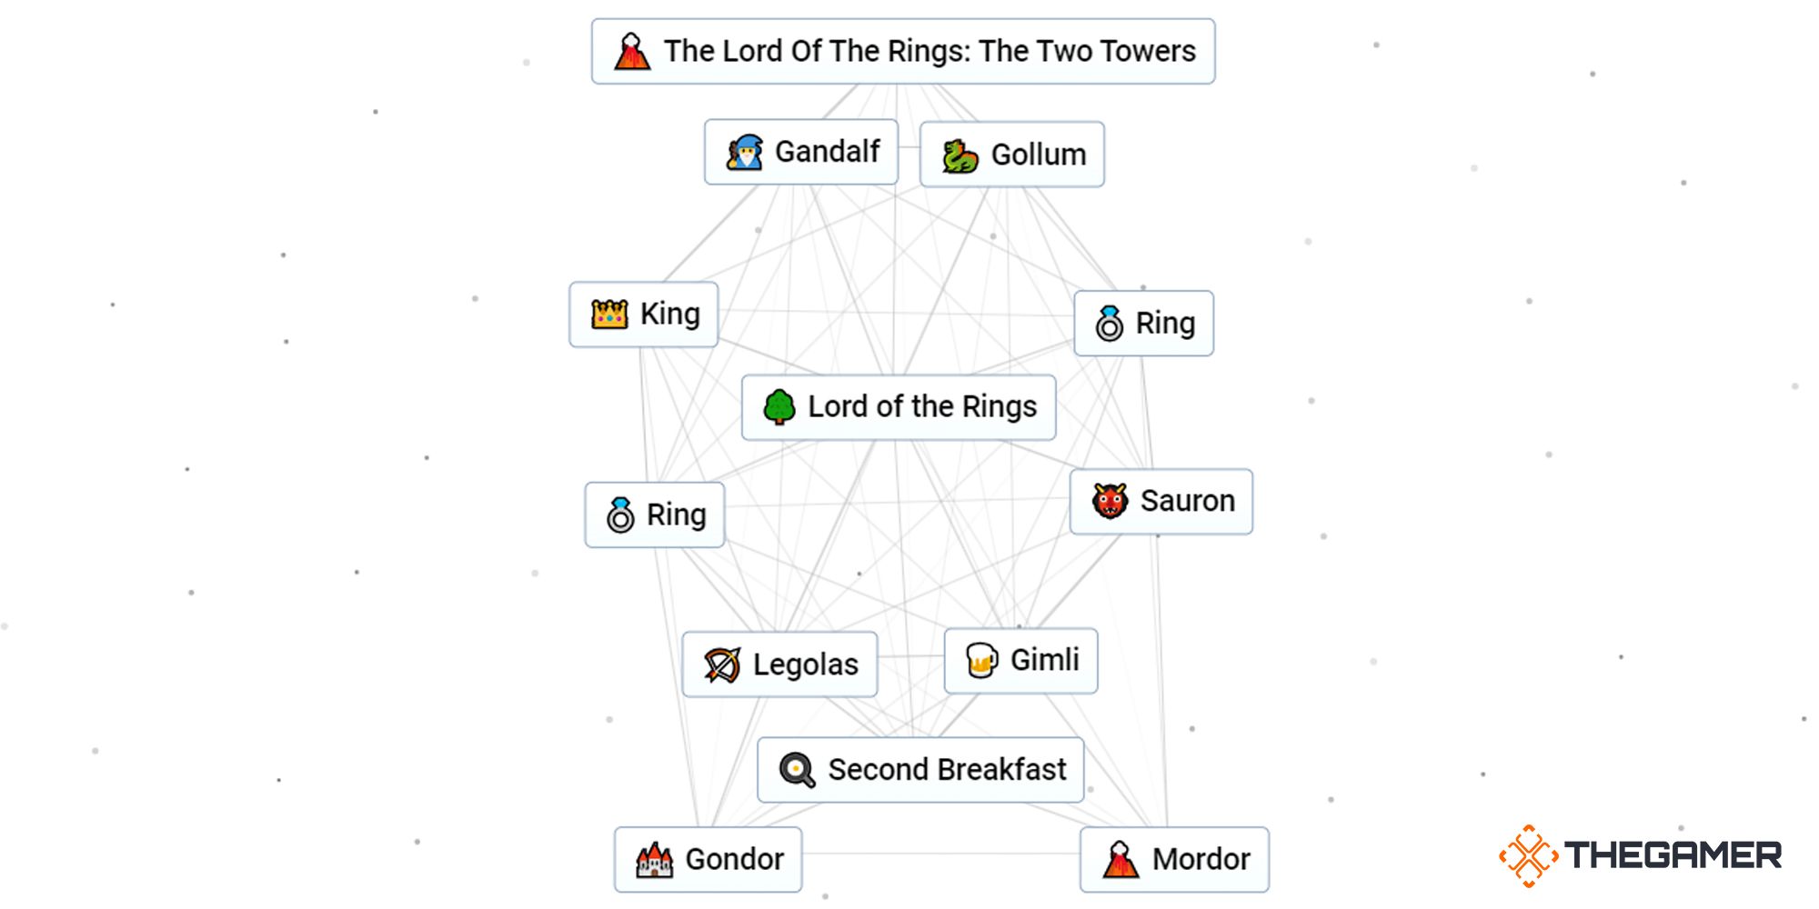The height and width of the screenshot is (909, 1819).
Task: Click the volcano icon on the Mordor element
Action: click(x=1121, y=860)
